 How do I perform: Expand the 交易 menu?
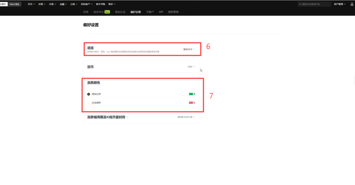click(x=53, y=4)
